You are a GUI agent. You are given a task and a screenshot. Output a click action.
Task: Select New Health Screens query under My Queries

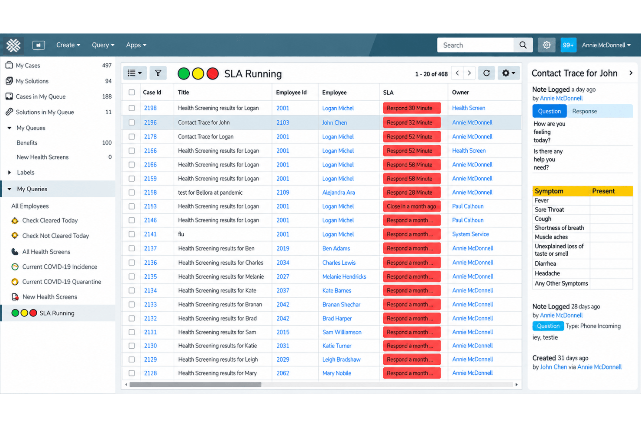(49, 297)
